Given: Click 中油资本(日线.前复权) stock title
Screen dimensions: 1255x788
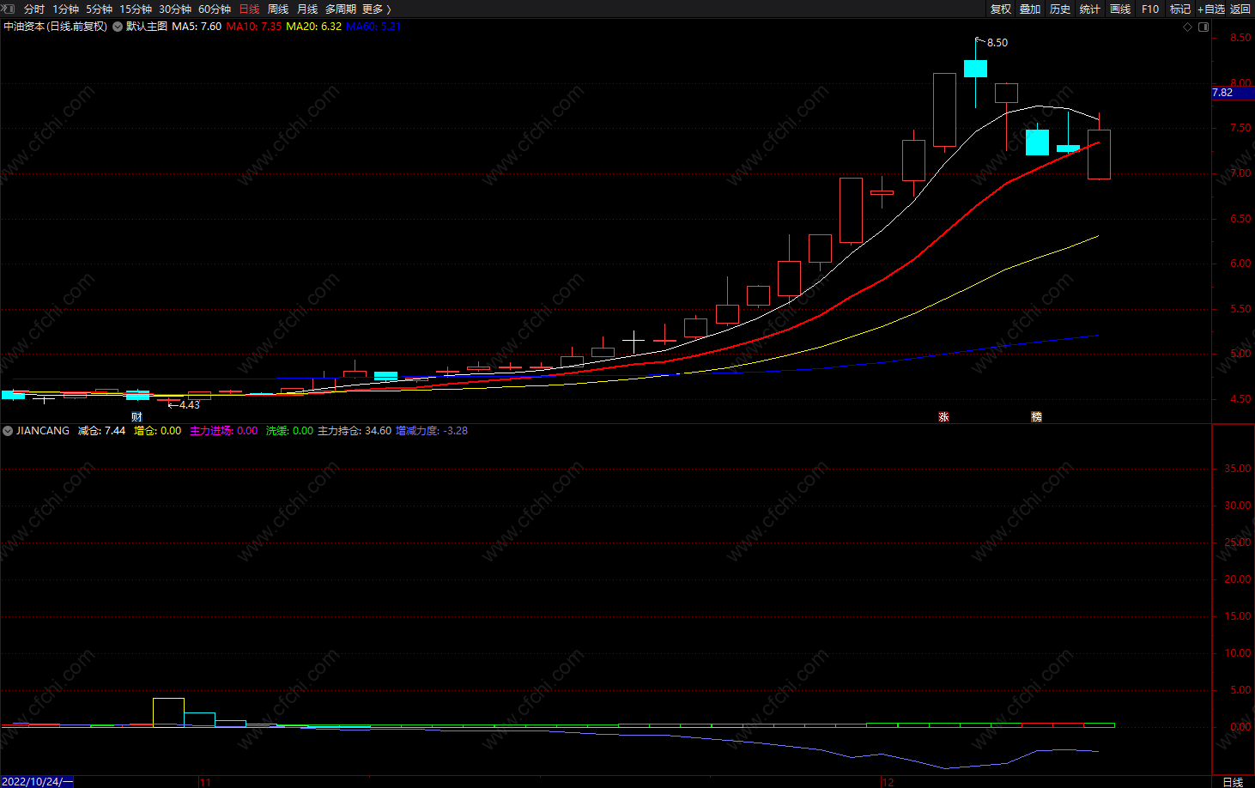Looking at the screenshot, I should [55, 27].
